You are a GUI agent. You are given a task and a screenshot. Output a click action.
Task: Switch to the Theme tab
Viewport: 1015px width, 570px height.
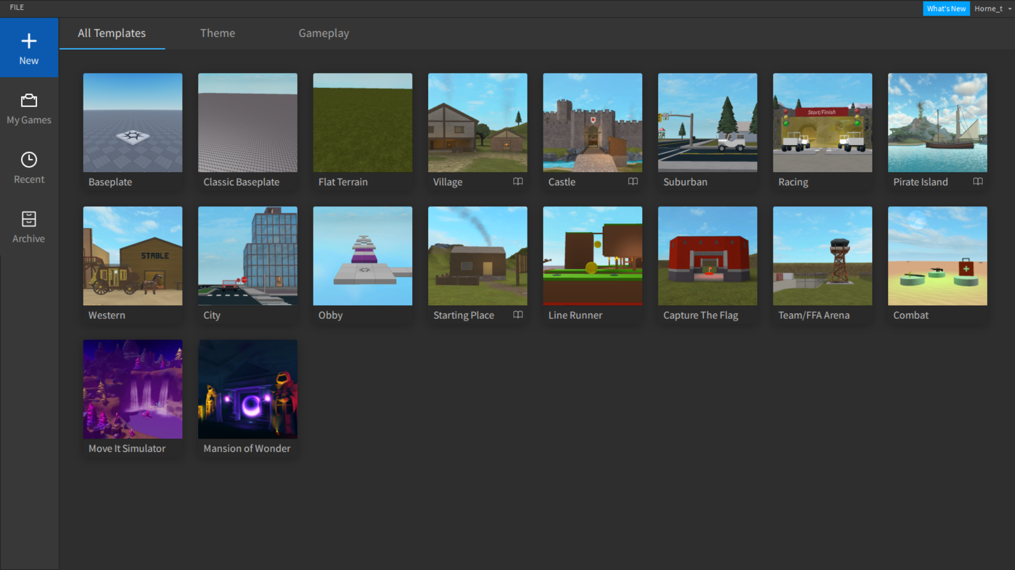[x=218, y=33]
